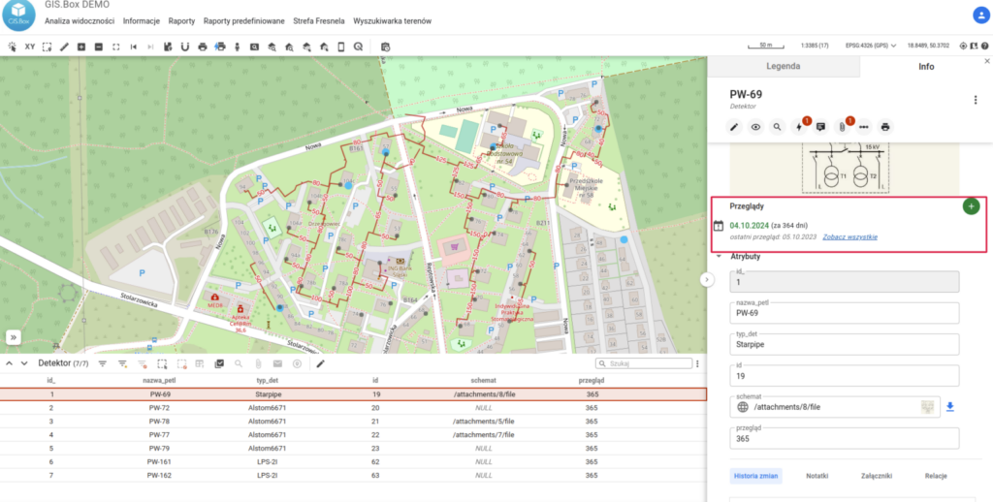Open PW-69 three-dot options menu

[x=975, y=100]
